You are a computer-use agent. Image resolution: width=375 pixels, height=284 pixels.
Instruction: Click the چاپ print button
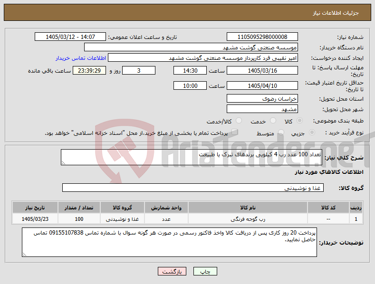(205, 271)
